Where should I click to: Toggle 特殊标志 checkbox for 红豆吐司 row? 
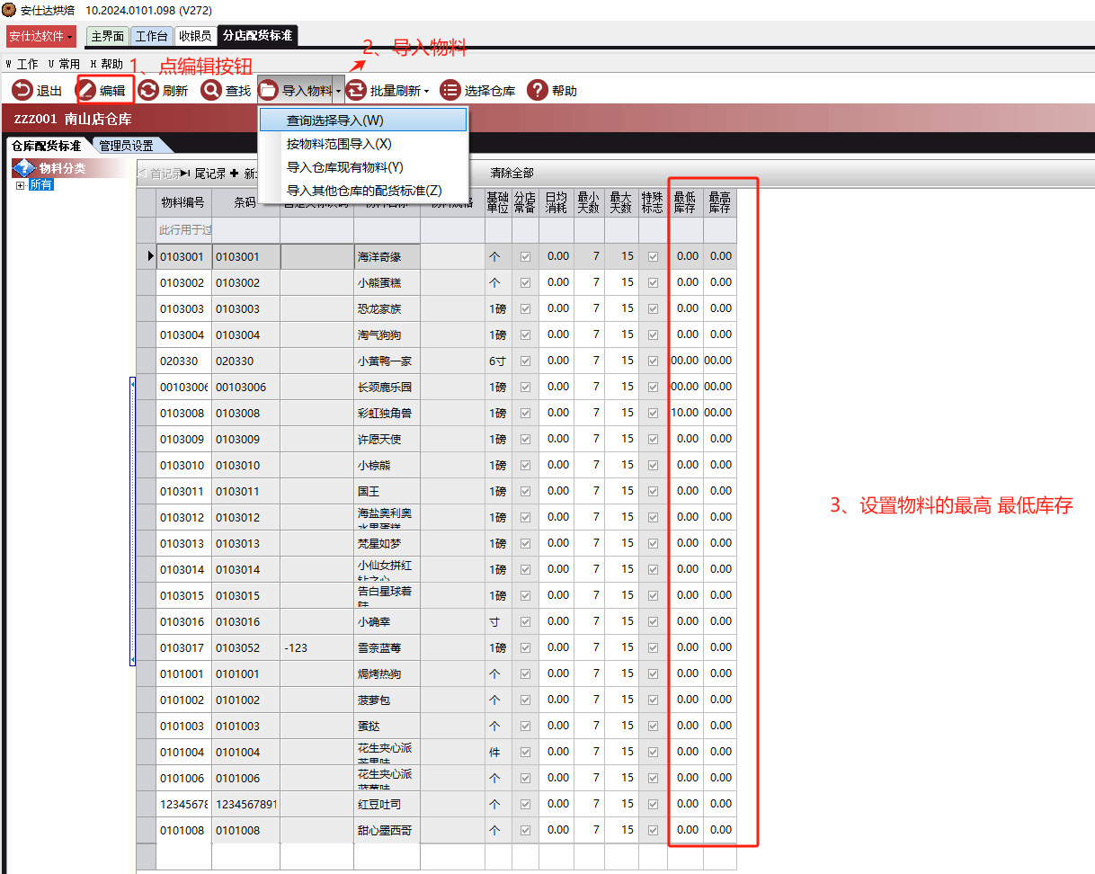[654, 804]
